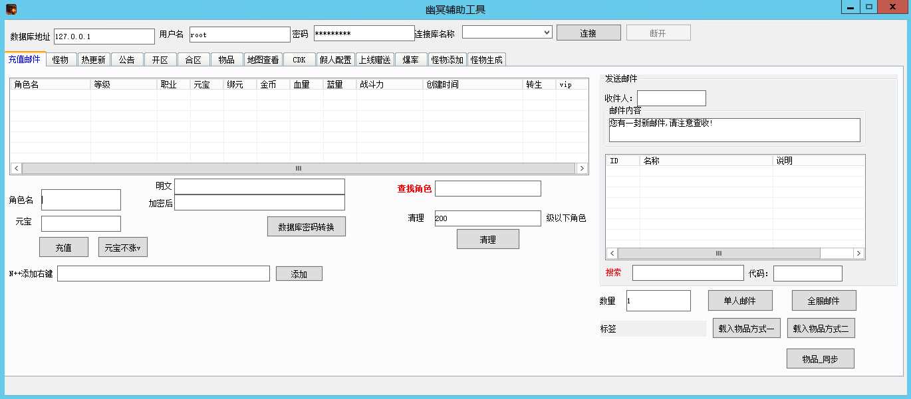Select the CDK tab
Screen dimensions: 911x399
coord(299,60)
